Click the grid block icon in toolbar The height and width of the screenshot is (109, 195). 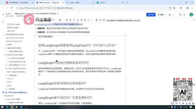coord(97,20)
